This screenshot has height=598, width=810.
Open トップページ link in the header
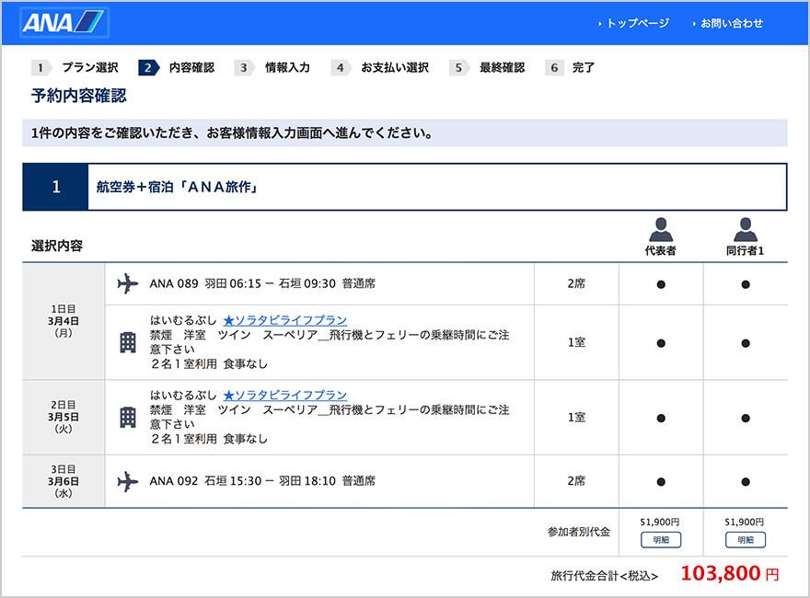point(637,23)
